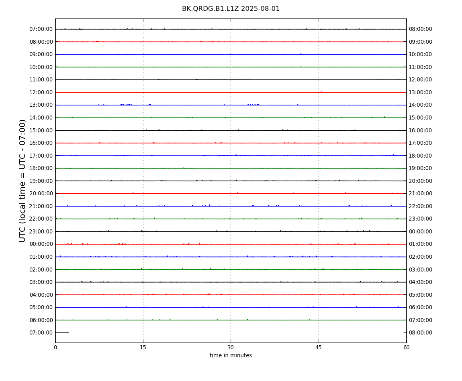Click the red spike near minute 13 on 20:00:00 trace
Screen dimensions: 462x381
(x=133, y=193)
